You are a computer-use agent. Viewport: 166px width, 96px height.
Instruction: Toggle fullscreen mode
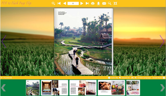115,3
